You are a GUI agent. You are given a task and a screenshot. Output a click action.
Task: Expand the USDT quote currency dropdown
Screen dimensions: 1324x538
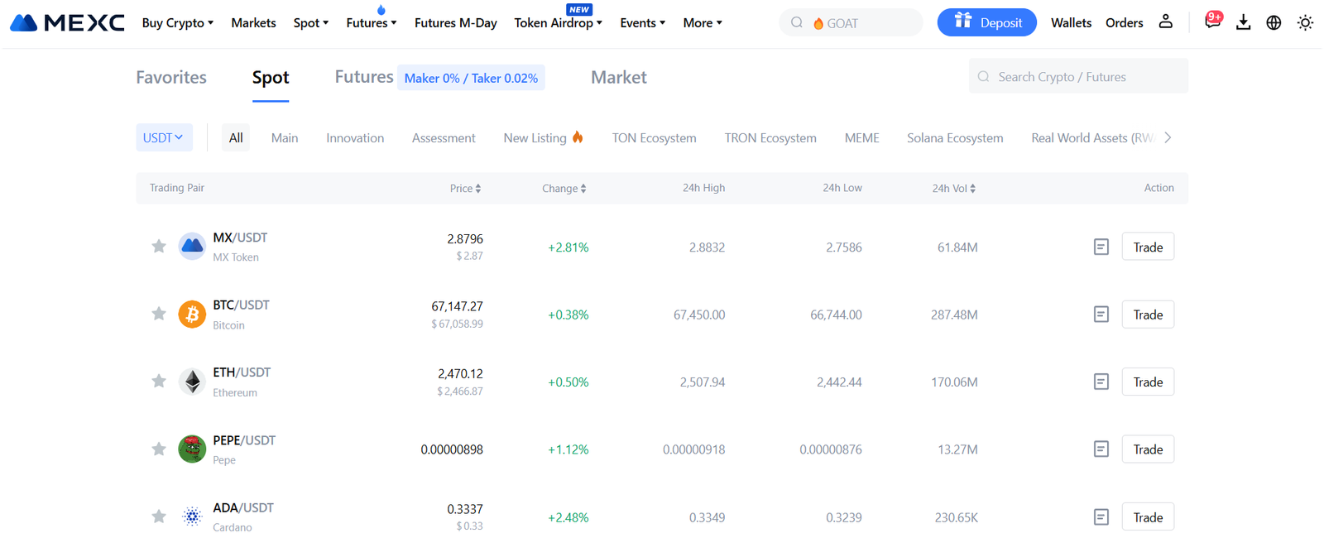pyautogui.click(x=164, y=137)
